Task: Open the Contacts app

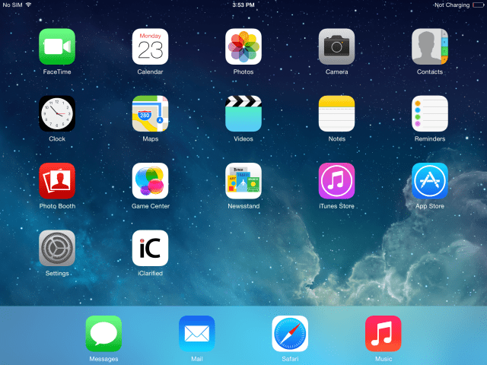Action: [430, 46]
